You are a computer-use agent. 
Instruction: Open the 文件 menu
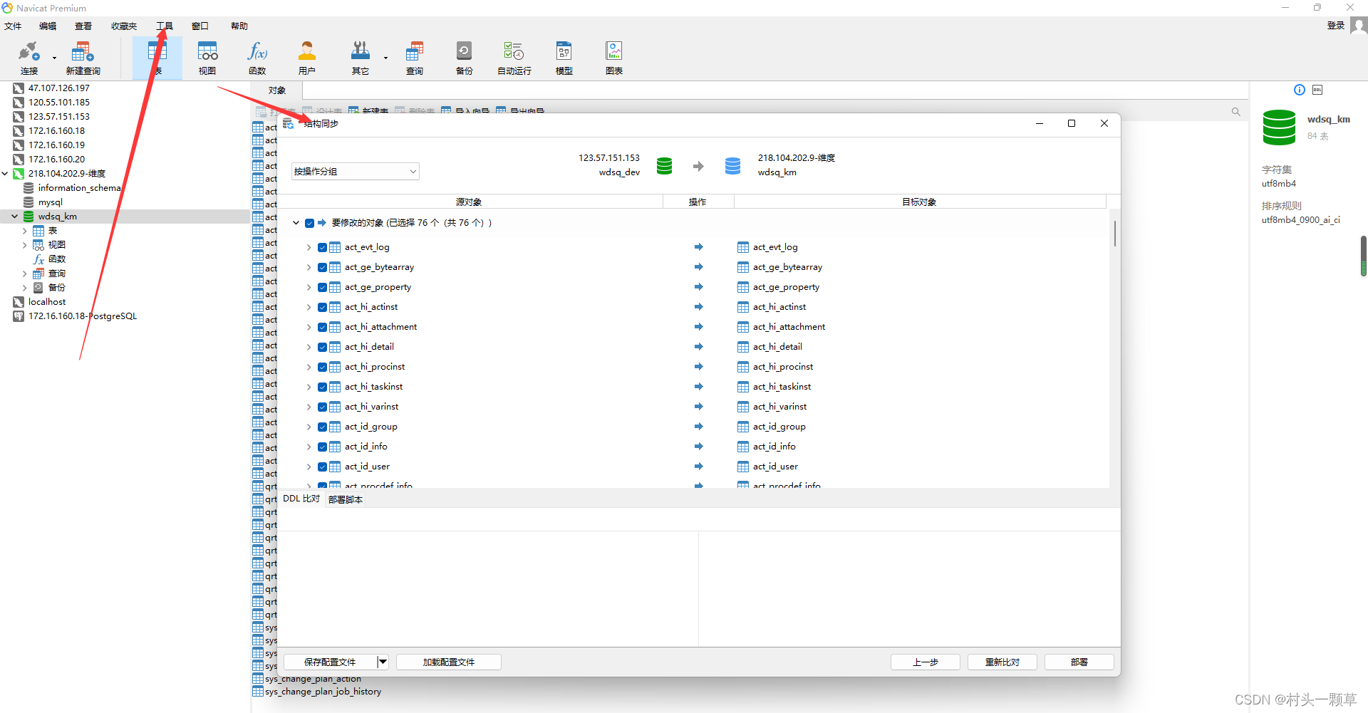coord(13,26)
